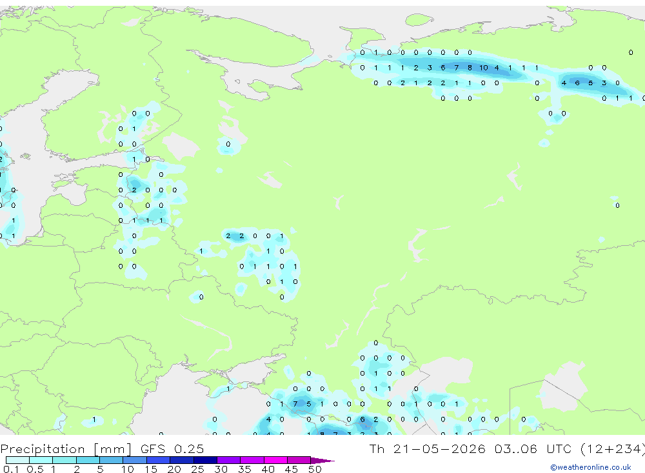The width and height of the screenshot is (645, 473).
Task: Click the legend swatch between 0.1 and 0.5
Action: [17, 460]
